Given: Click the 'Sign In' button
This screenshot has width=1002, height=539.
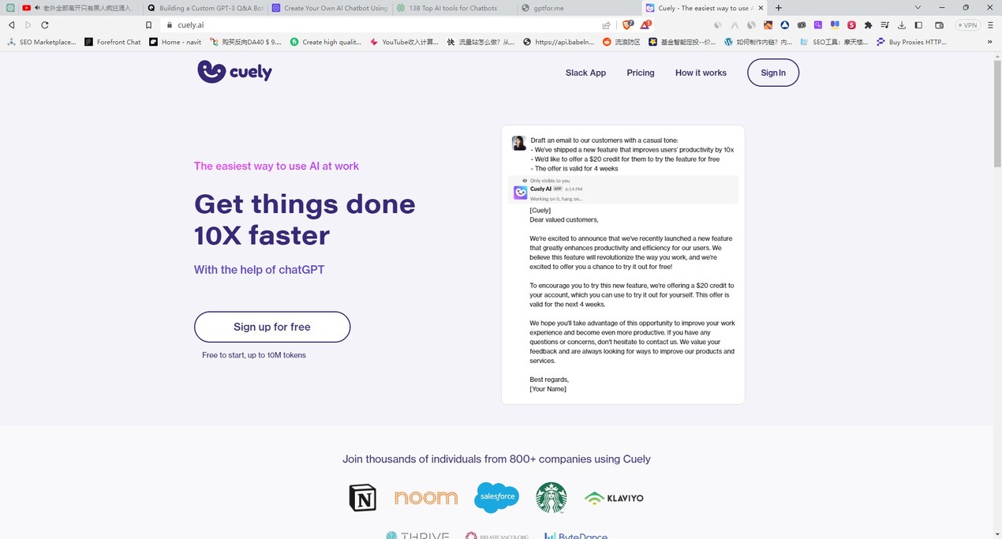Looking at the screenshot, I should click(x=772, y=73).
